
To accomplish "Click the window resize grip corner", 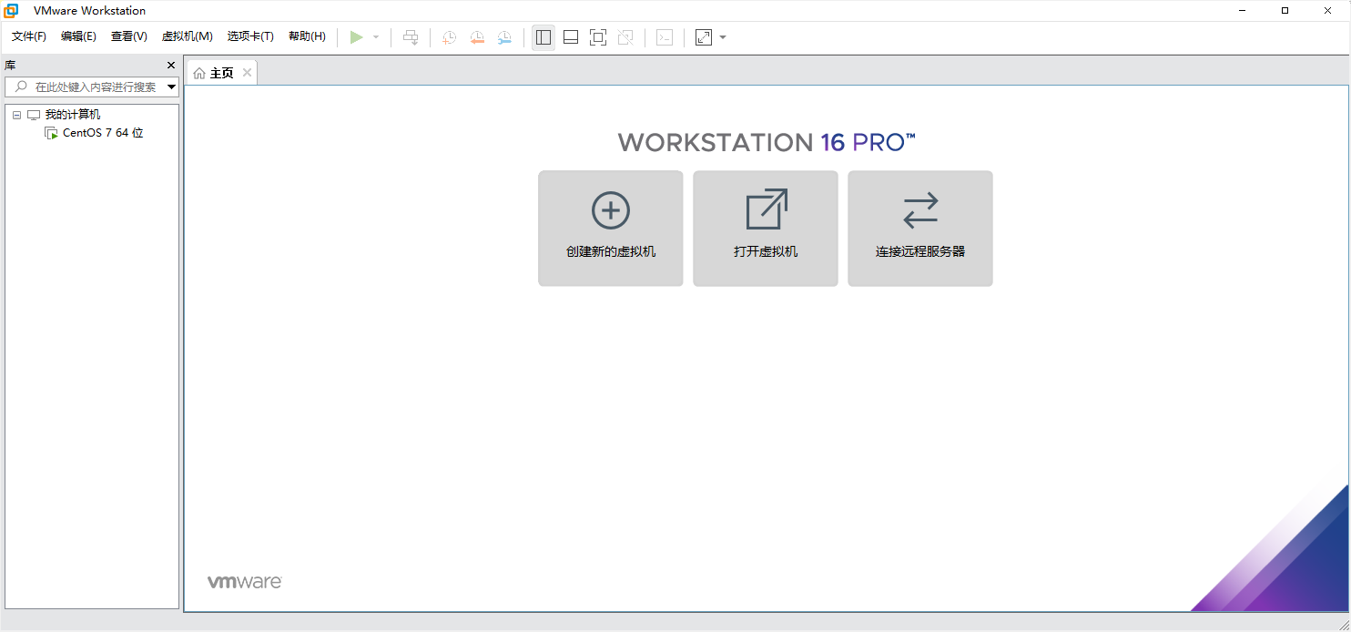I will point(1343,624).
